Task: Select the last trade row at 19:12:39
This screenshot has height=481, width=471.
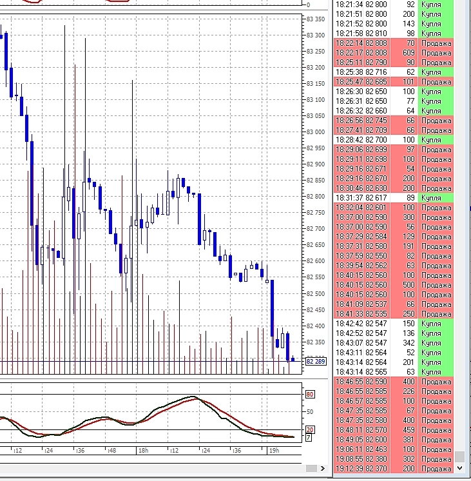Action: pos(394,469)
